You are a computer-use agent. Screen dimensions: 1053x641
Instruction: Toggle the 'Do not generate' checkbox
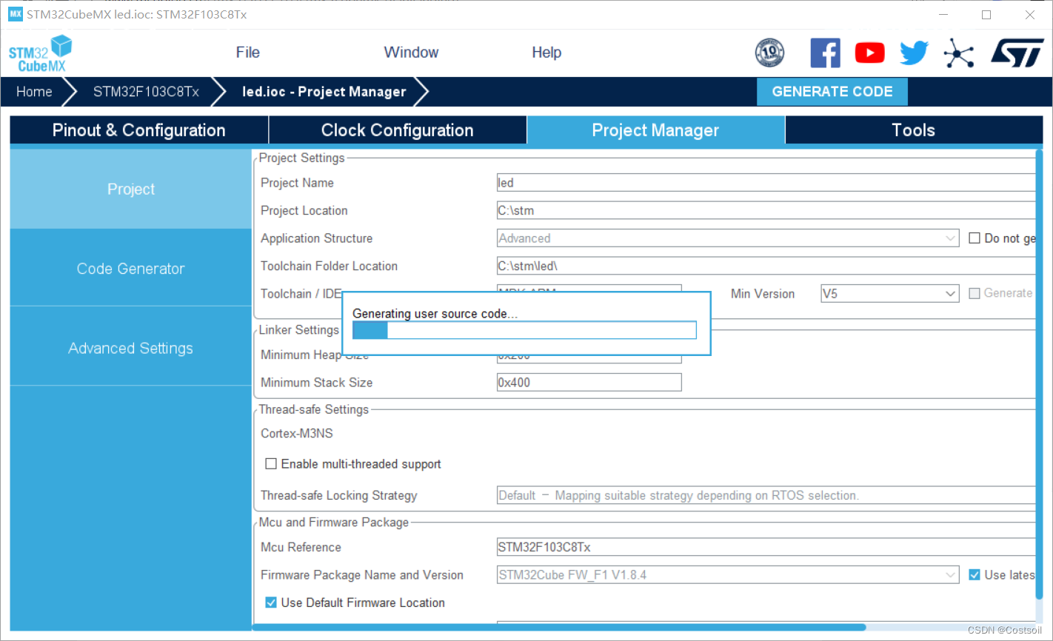(x=975, y=238)
